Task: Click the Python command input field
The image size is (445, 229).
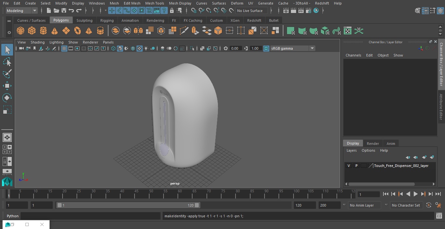Action: [91, 216]
